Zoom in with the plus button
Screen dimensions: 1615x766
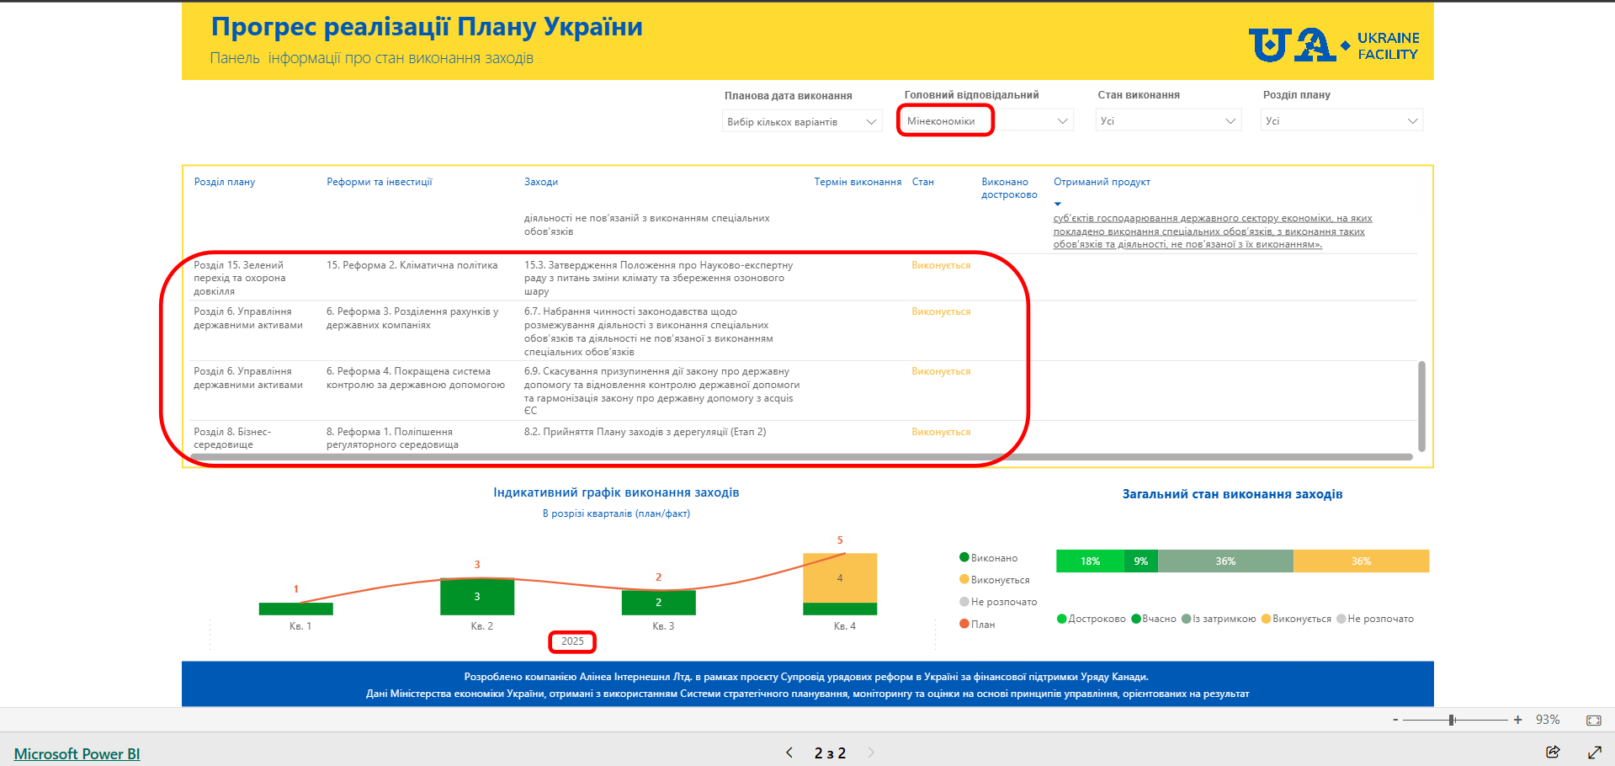pos(1517,720)
